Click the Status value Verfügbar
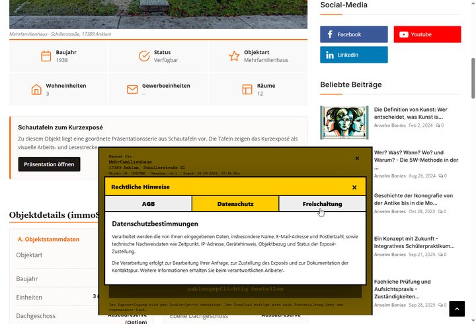Screen dimensions: 476x324 pos(166,60)
